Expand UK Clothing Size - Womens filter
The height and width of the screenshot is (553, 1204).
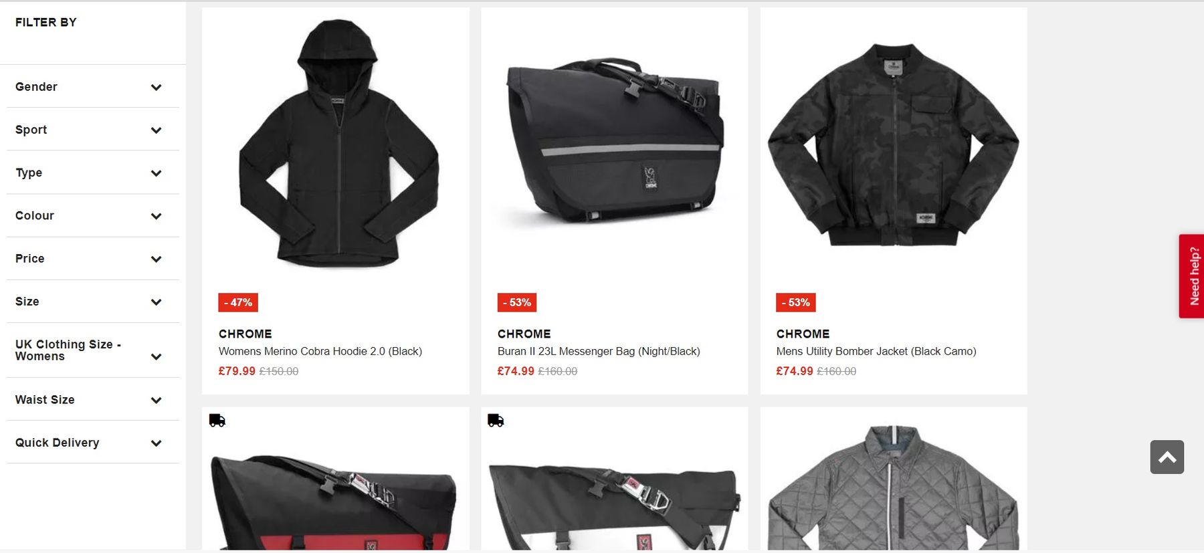click(93, 350)
